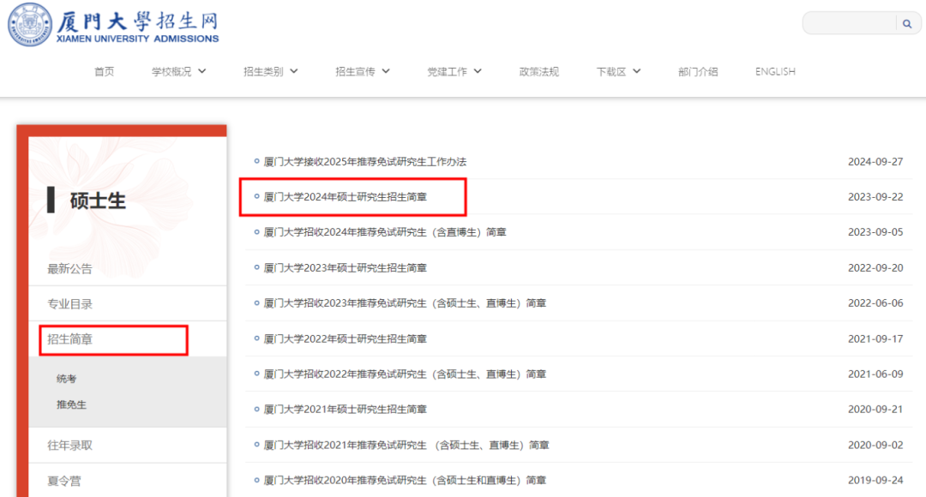The image size is (926, 497).
Task: Switch to the ENGLISH site
Action: [x=775, y=71]
